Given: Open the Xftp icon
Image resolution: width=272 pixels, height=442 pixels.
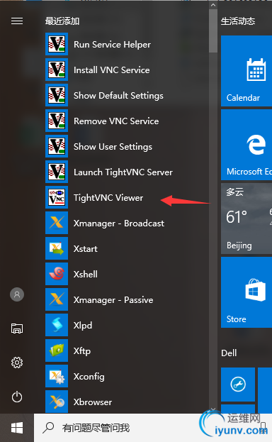Looking at the screenshot, I should (x=57, y=350).
